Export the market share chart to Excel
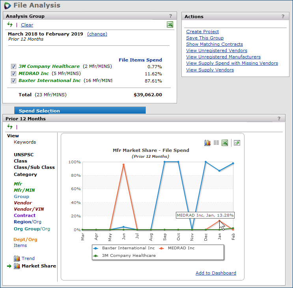Screen dimensions: 293x288 [225, 143]
